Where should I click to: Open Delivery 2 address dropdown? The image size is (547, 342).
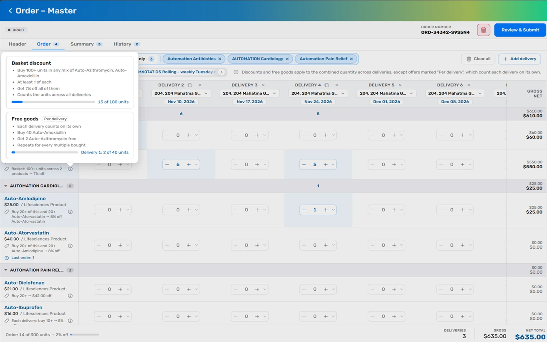click(x=181, y=93)
